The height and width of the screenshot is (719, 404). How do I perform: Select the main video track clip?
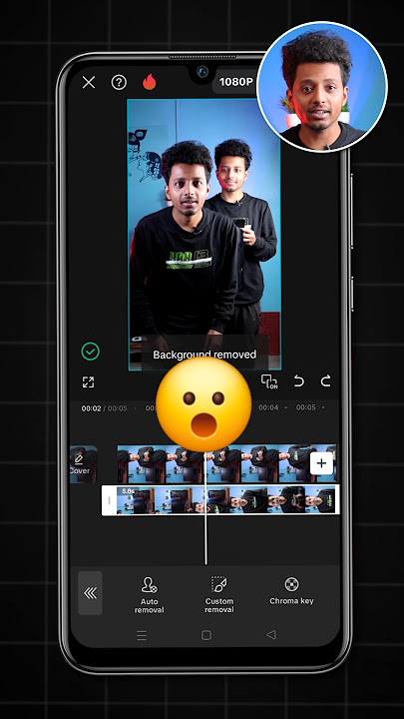click(x=226, y=463)
